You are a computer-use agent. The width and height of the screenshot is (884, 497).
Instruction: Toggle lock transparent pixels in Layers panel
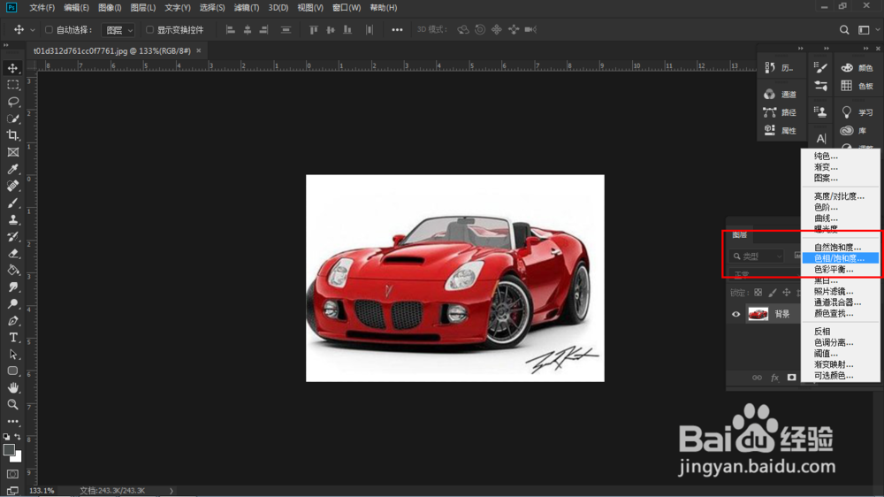click(758, 293)
